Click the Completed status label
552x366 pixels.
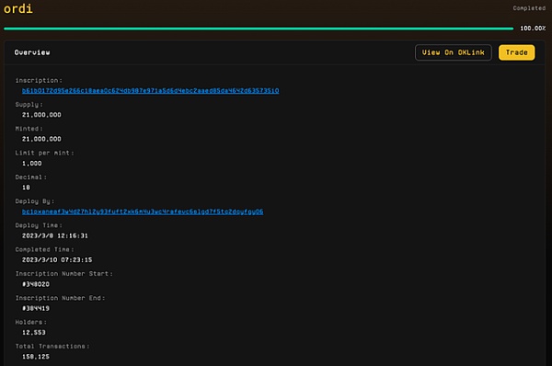click(x=529, y=8)
